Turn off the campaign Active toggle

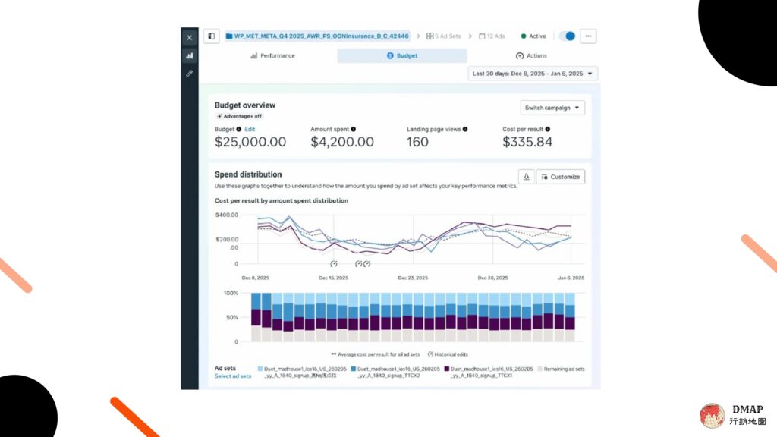tap(567, 36)
